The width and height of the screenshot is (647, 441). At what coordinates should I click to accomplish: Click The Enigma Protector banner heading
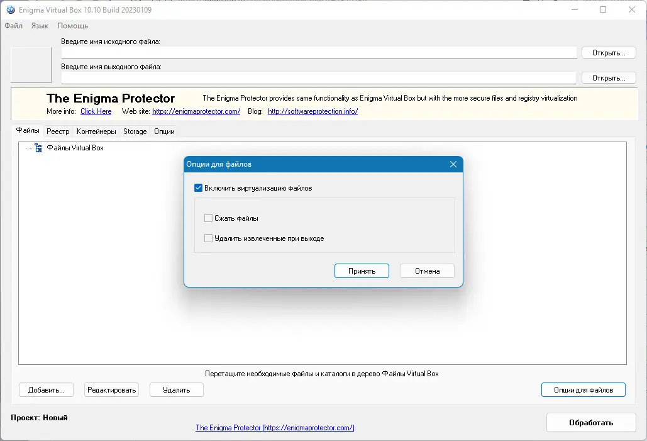click(x=111, y=98)
